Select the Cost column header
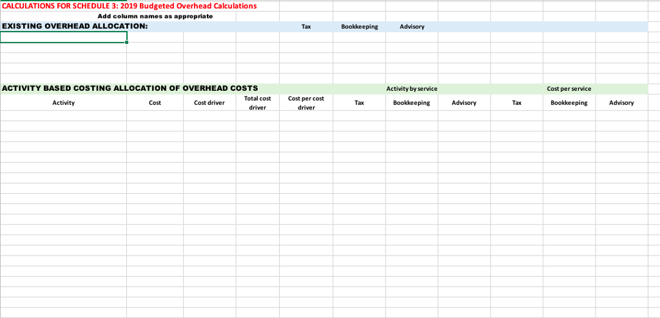The height and width of the screenshot is (318, 660). pyautogui.click(x=155, y=102)
